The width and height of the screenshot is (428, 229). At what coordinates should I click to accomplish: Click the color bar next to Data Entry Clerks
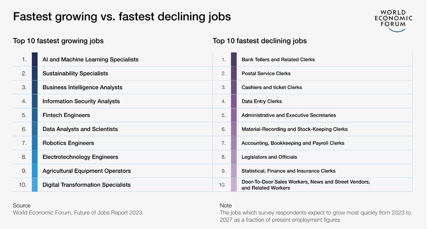234,101
